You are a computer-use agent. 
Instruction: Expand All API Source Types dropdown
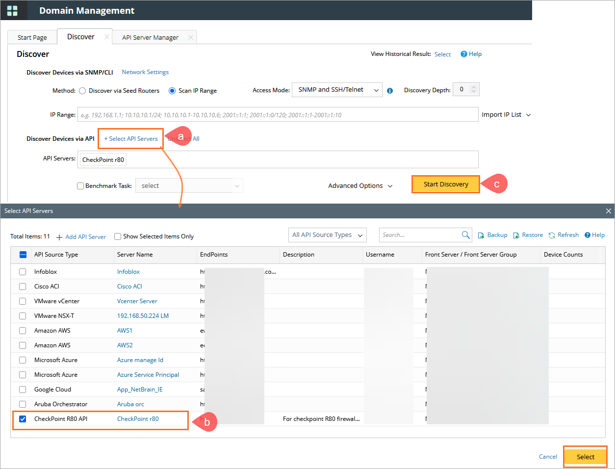point(327,235)
